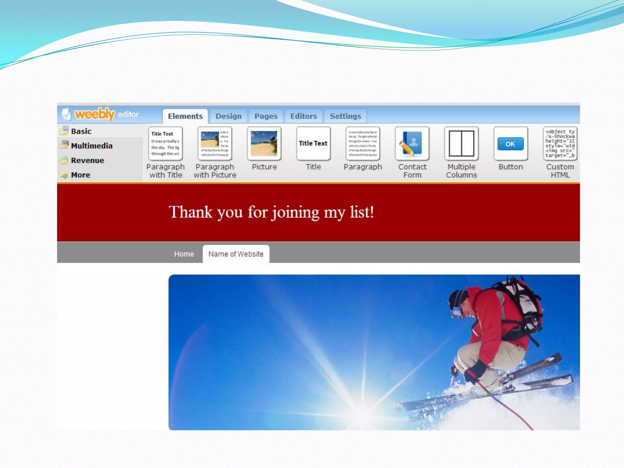Pick the Contact Form element icon

click(x=412, y=144)
